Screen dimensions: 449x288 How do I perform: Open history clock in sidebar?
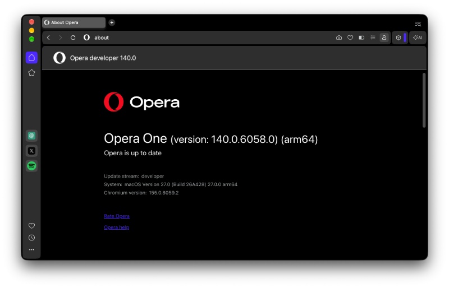coord(31,238)
